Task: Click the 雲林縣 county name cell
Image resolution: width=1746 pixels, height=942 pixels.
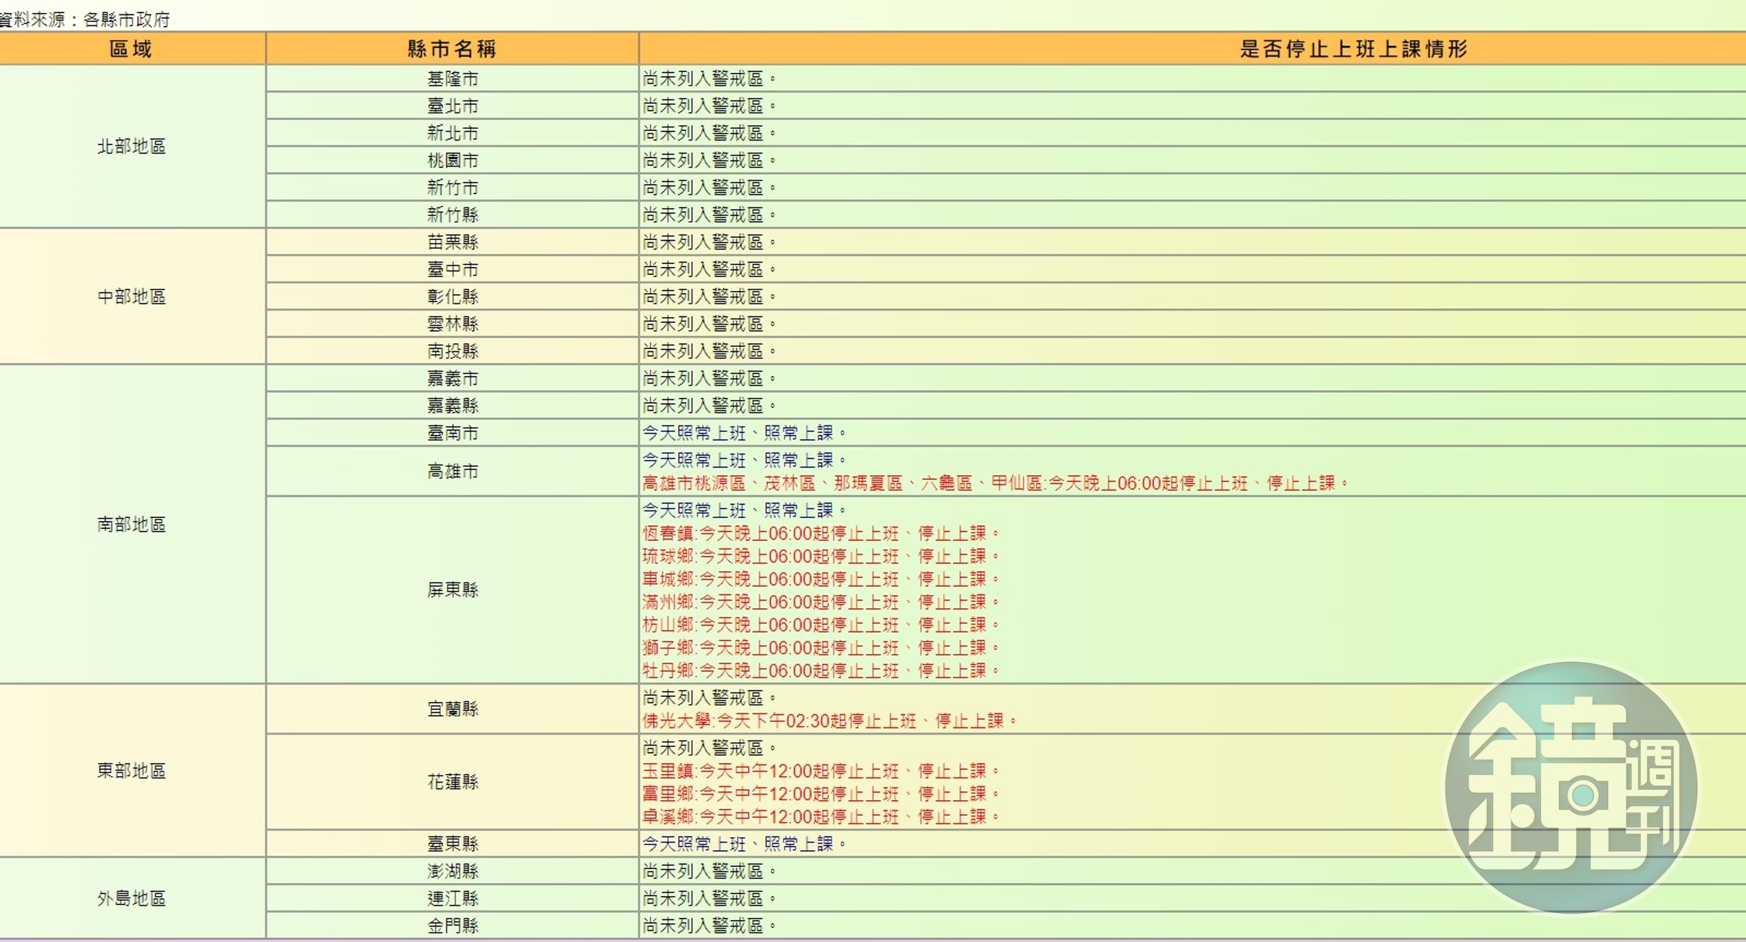Action: click(x=453, y=324)
